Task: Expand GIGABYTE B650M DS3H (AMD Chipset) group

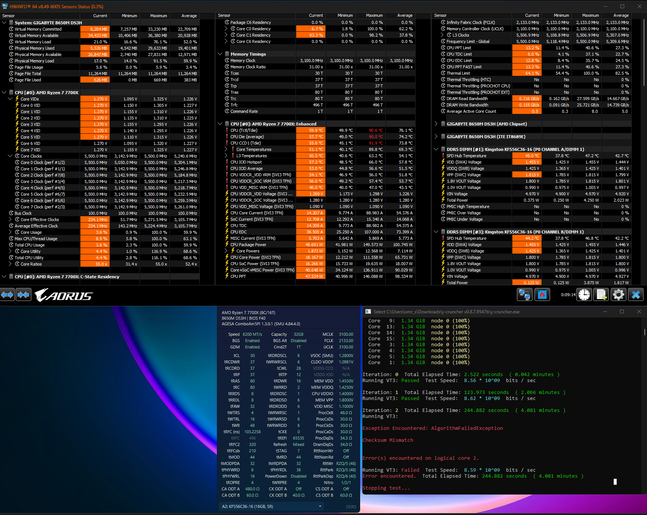Action: [x=436, y=124]
